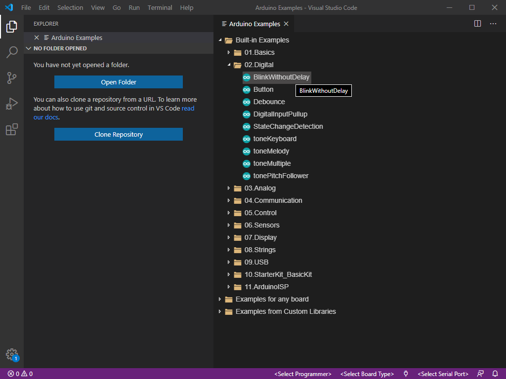Open the Help menu
The image size is (506, 379).
(x=186, y=7)
